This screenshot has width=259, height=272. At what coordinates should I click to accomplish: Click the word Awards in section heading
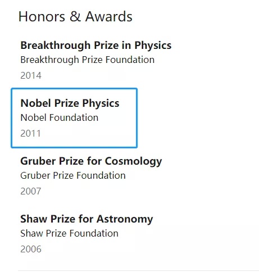point(109,16)
